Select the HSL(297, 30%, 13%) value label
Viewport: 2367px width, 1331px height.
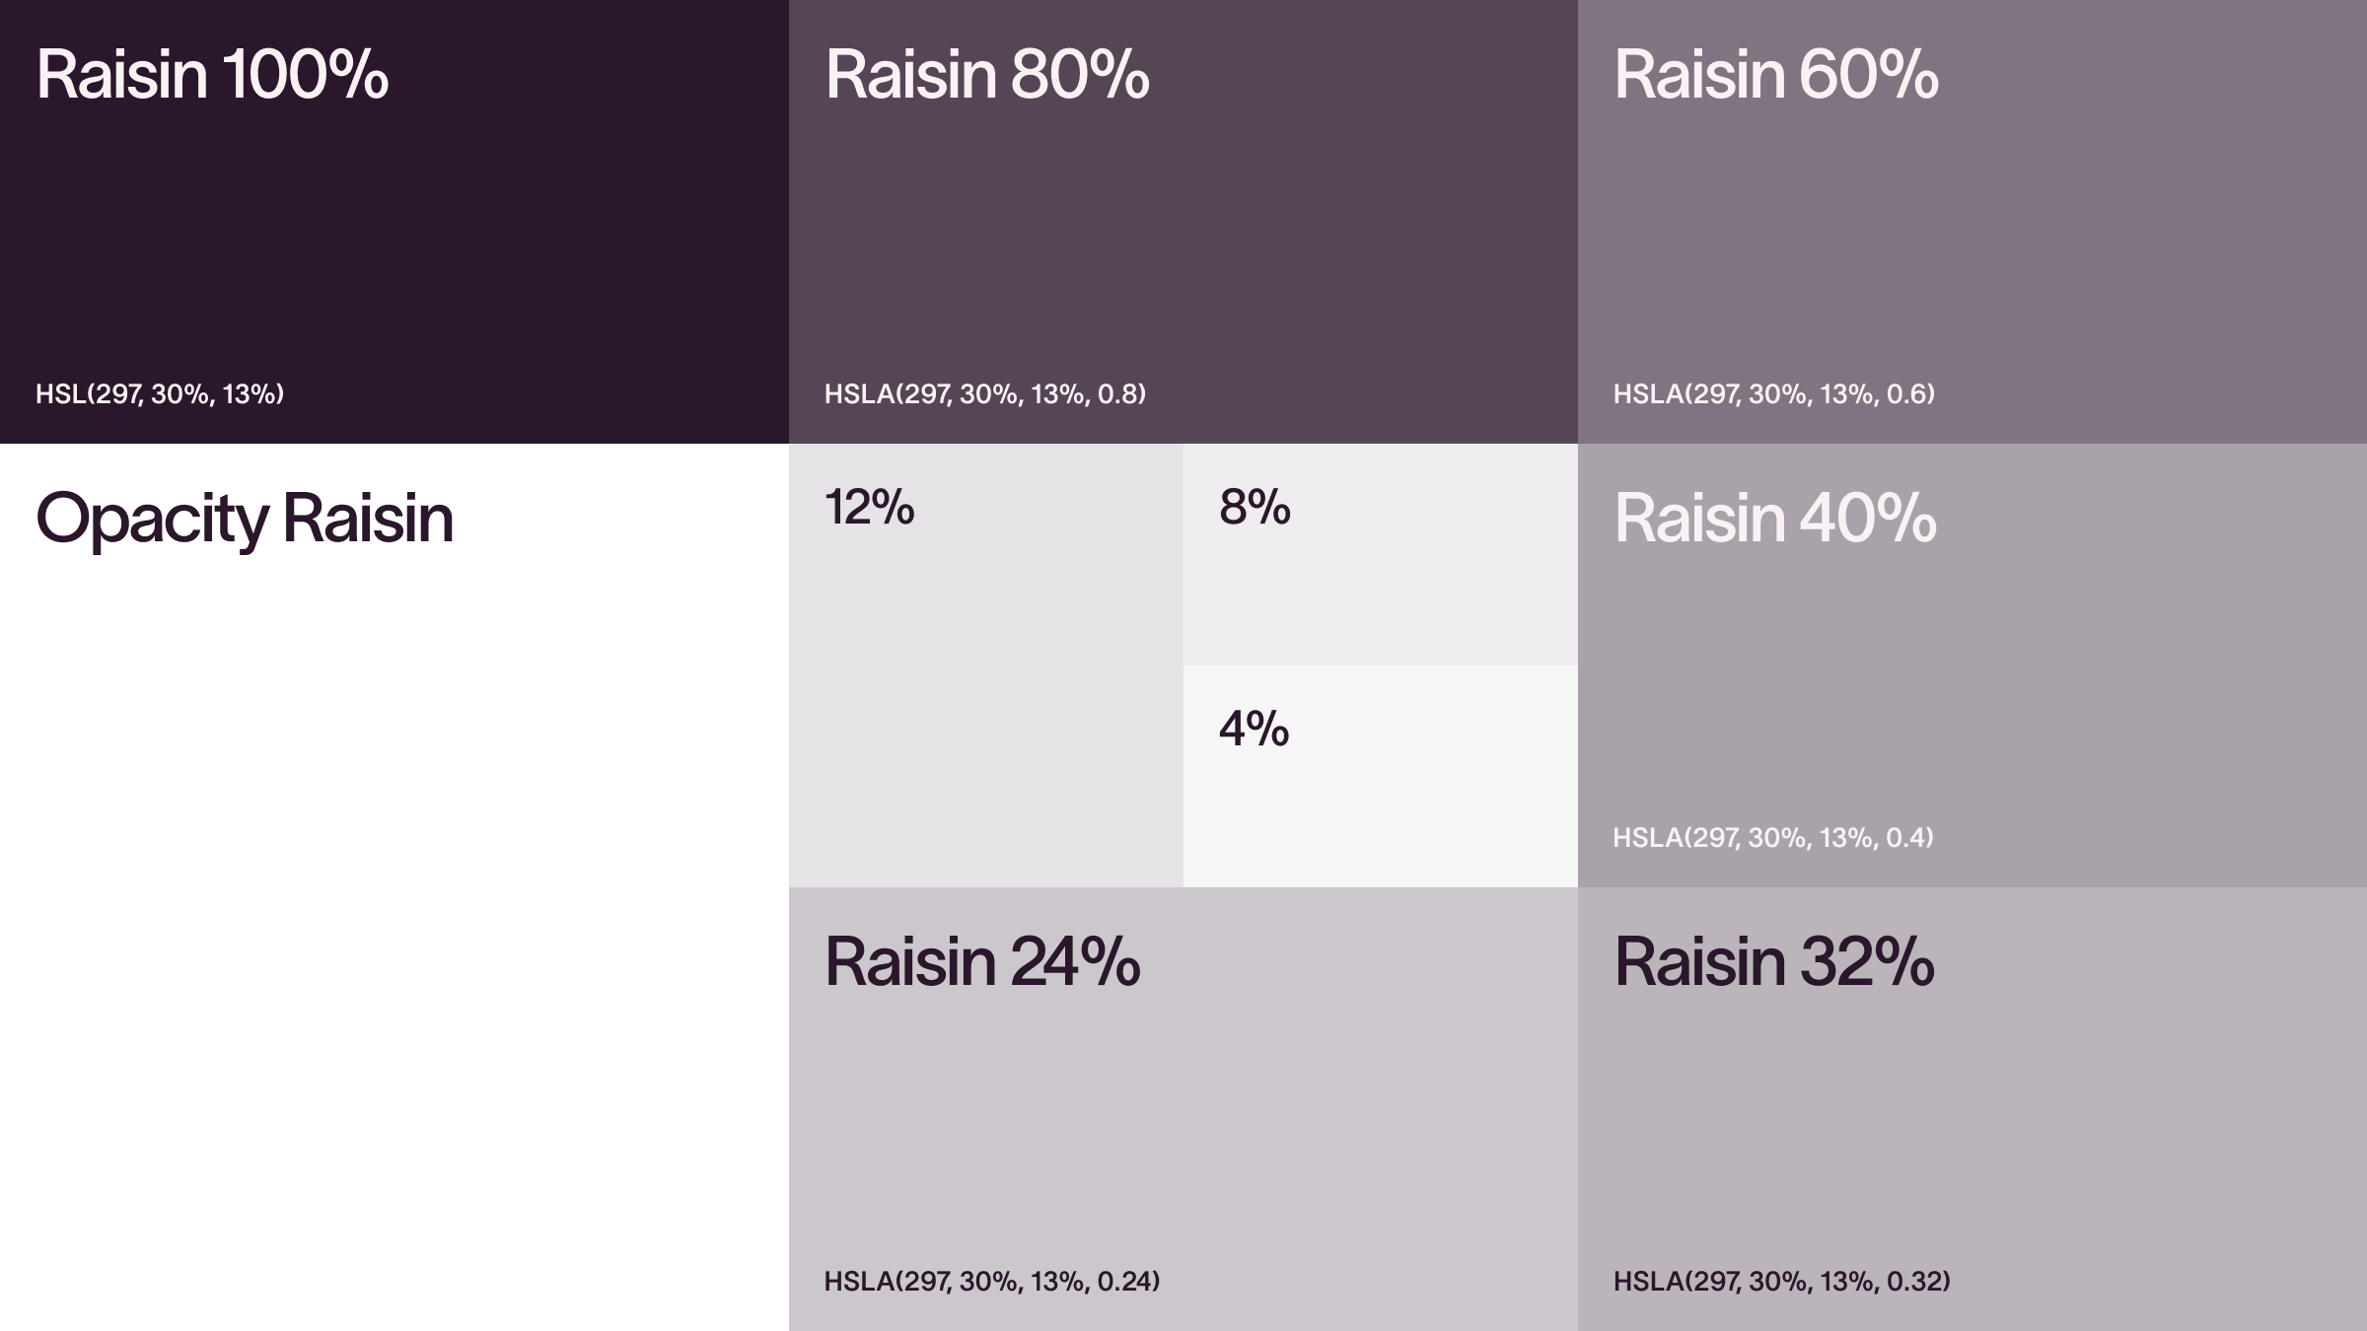point(160,394)
